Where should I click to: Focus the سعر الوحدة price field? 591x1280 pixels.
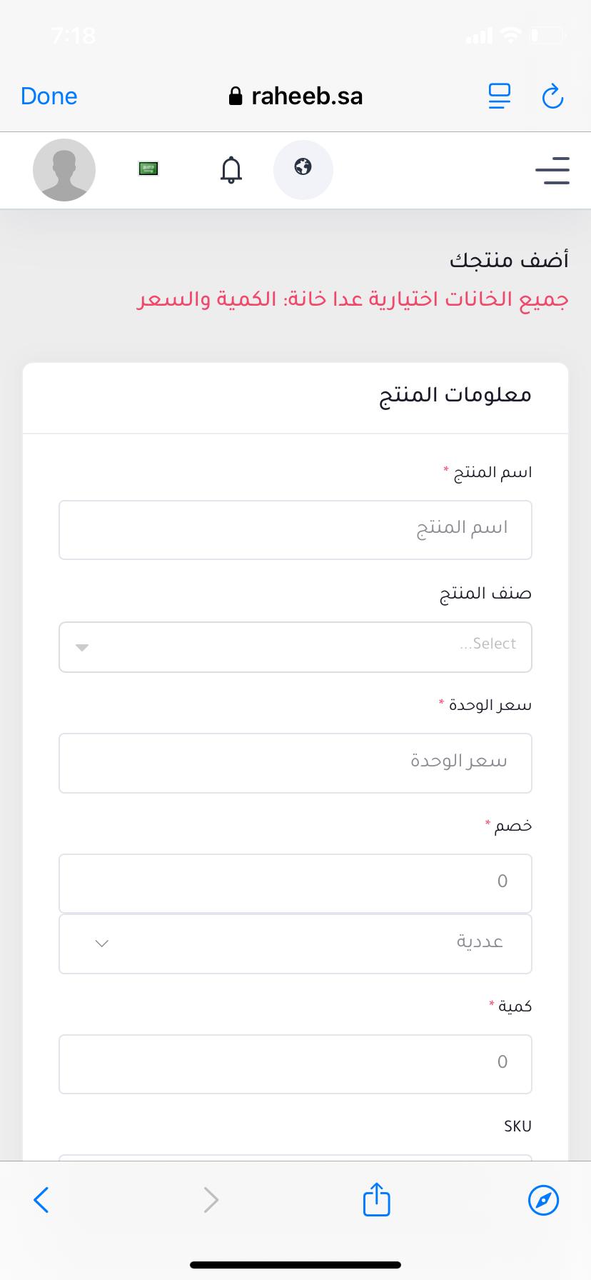pyautogui.click(x=295, y=763)
